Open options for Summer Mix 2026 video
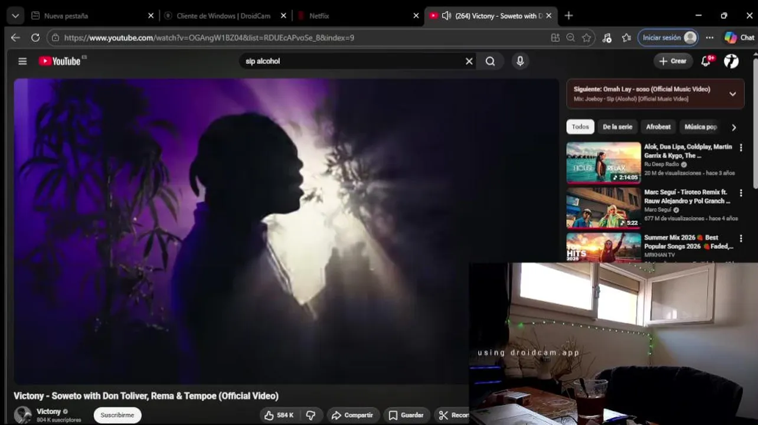This screenshot has width=758, height=425. point(741,238)
